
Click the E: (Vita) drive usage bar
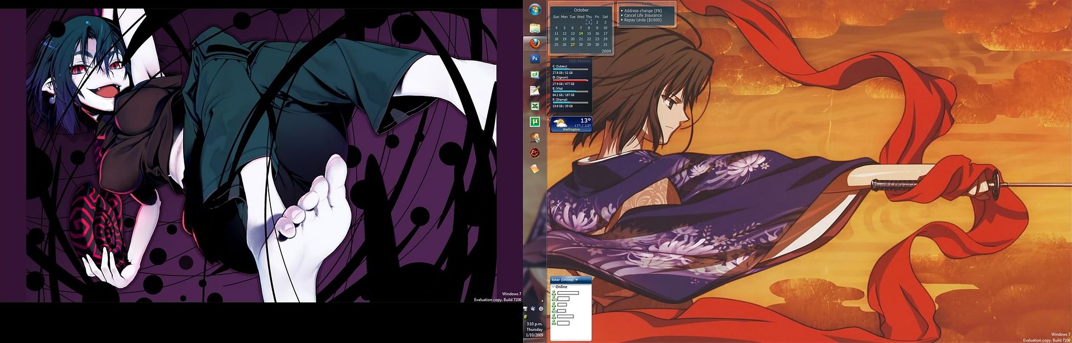(571, 91)
